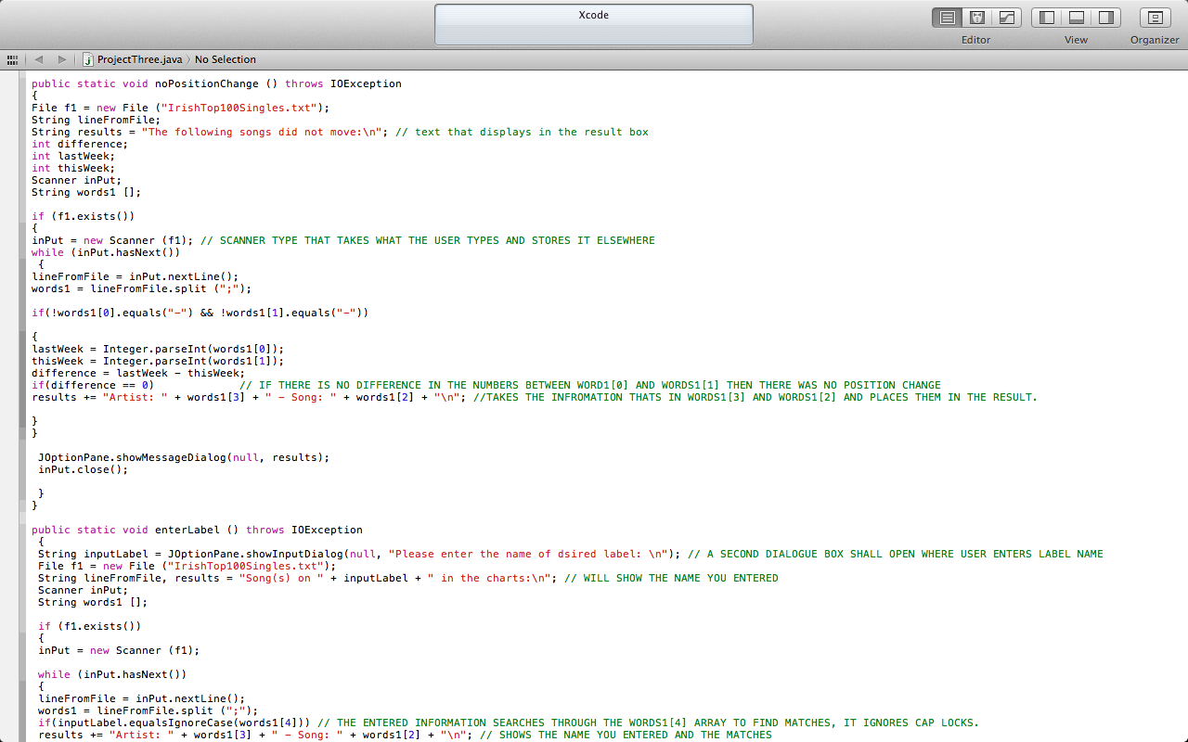
Task: Open the Organizer window
Action: tap(1155, 18)
